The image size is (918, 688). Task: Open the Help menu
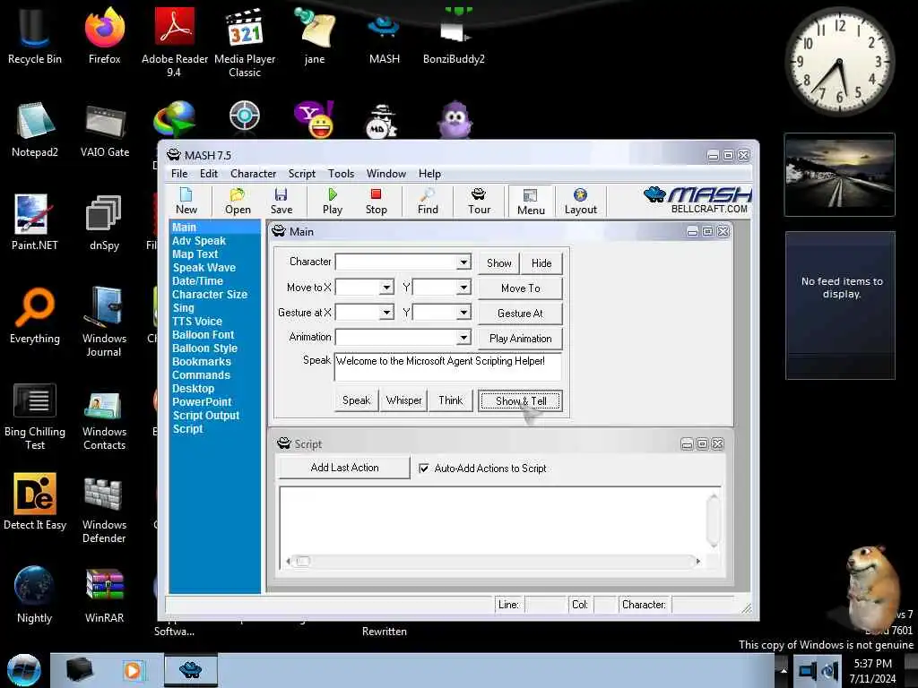pyautogui.click(x=429, y=174)
